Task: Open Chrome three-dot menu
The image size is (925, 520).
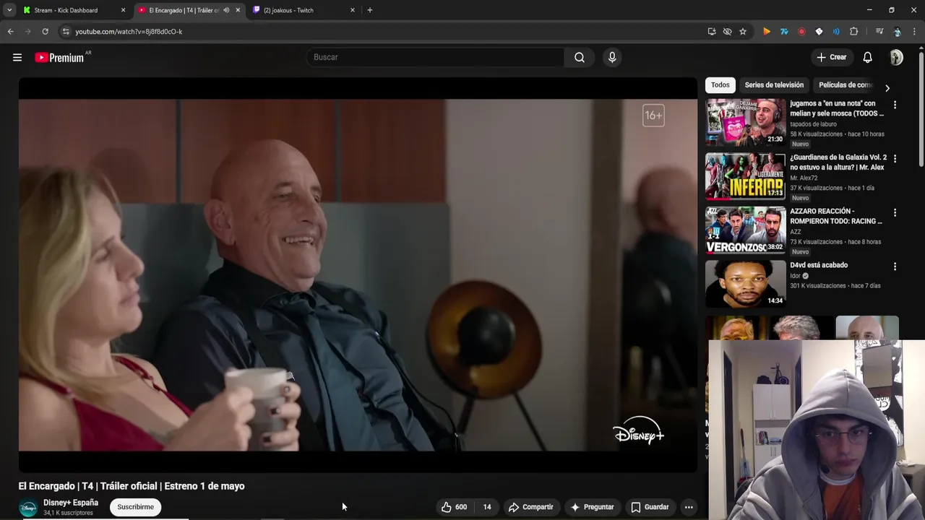Action: [914, 32]
